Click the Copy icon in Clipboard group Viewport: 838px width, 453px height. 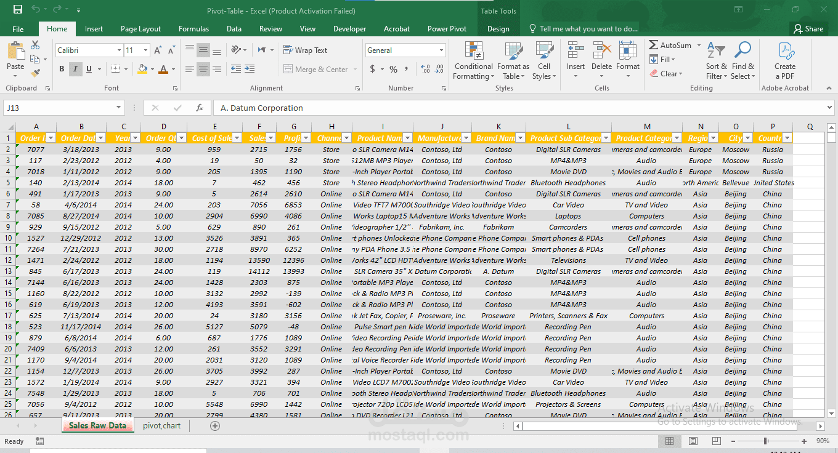35,59
